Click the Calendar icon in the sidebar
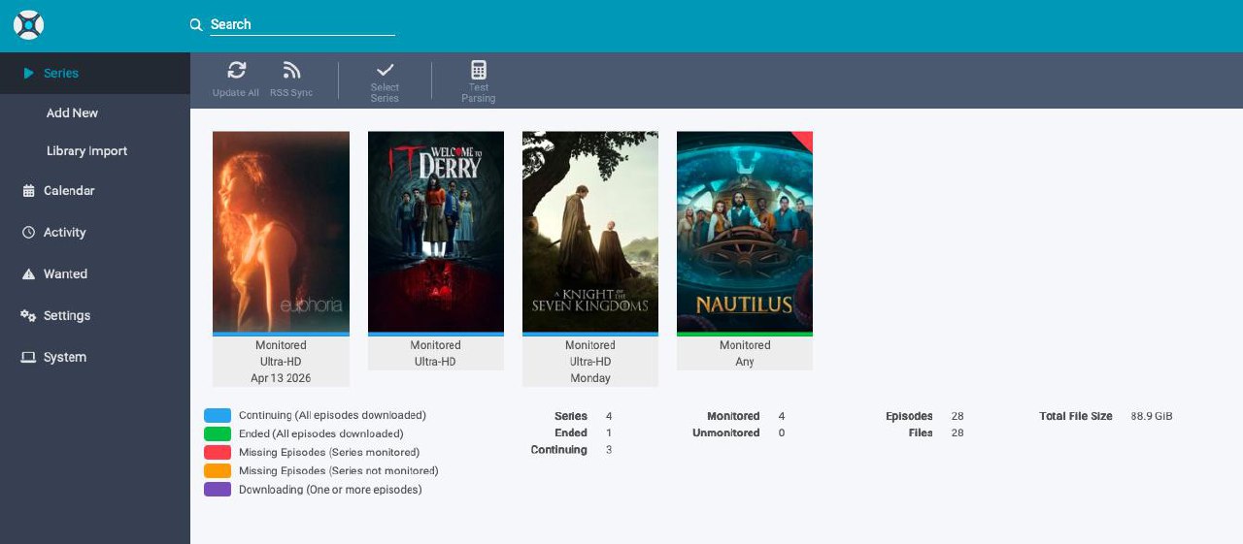Viewport: 1243px width, 544px height. pyautogui.click(x=28, y=191)
